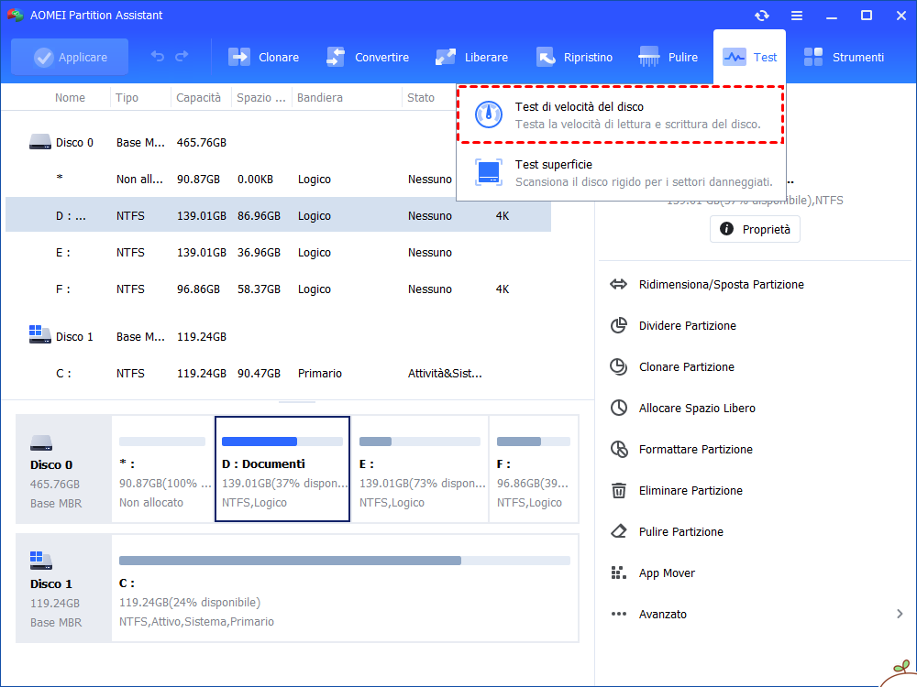Click the E: partition usage bar

[420, 442]
